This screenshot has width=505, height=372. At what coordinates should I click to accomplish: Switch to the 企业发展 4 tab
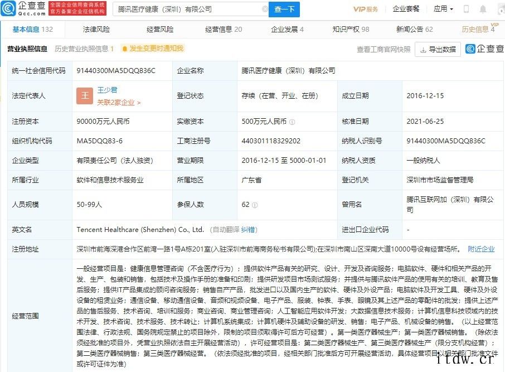pyautogui.click(x=287, y=30)
